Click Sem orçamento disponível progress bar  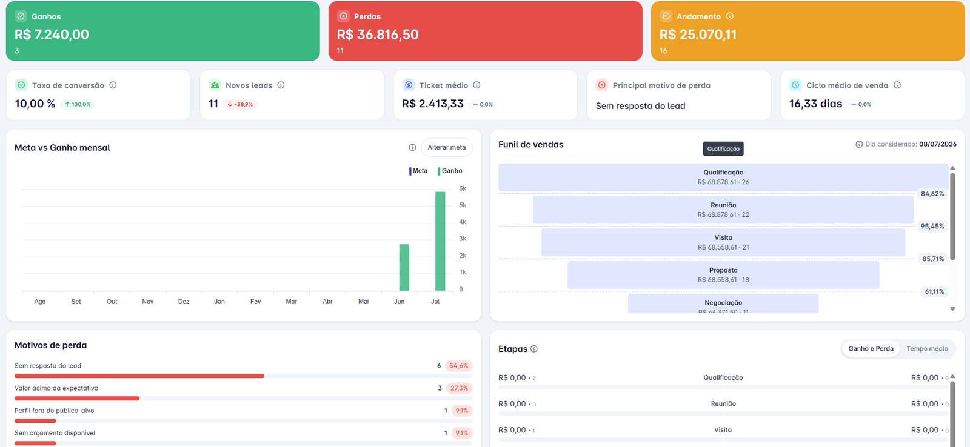(243, 443)
